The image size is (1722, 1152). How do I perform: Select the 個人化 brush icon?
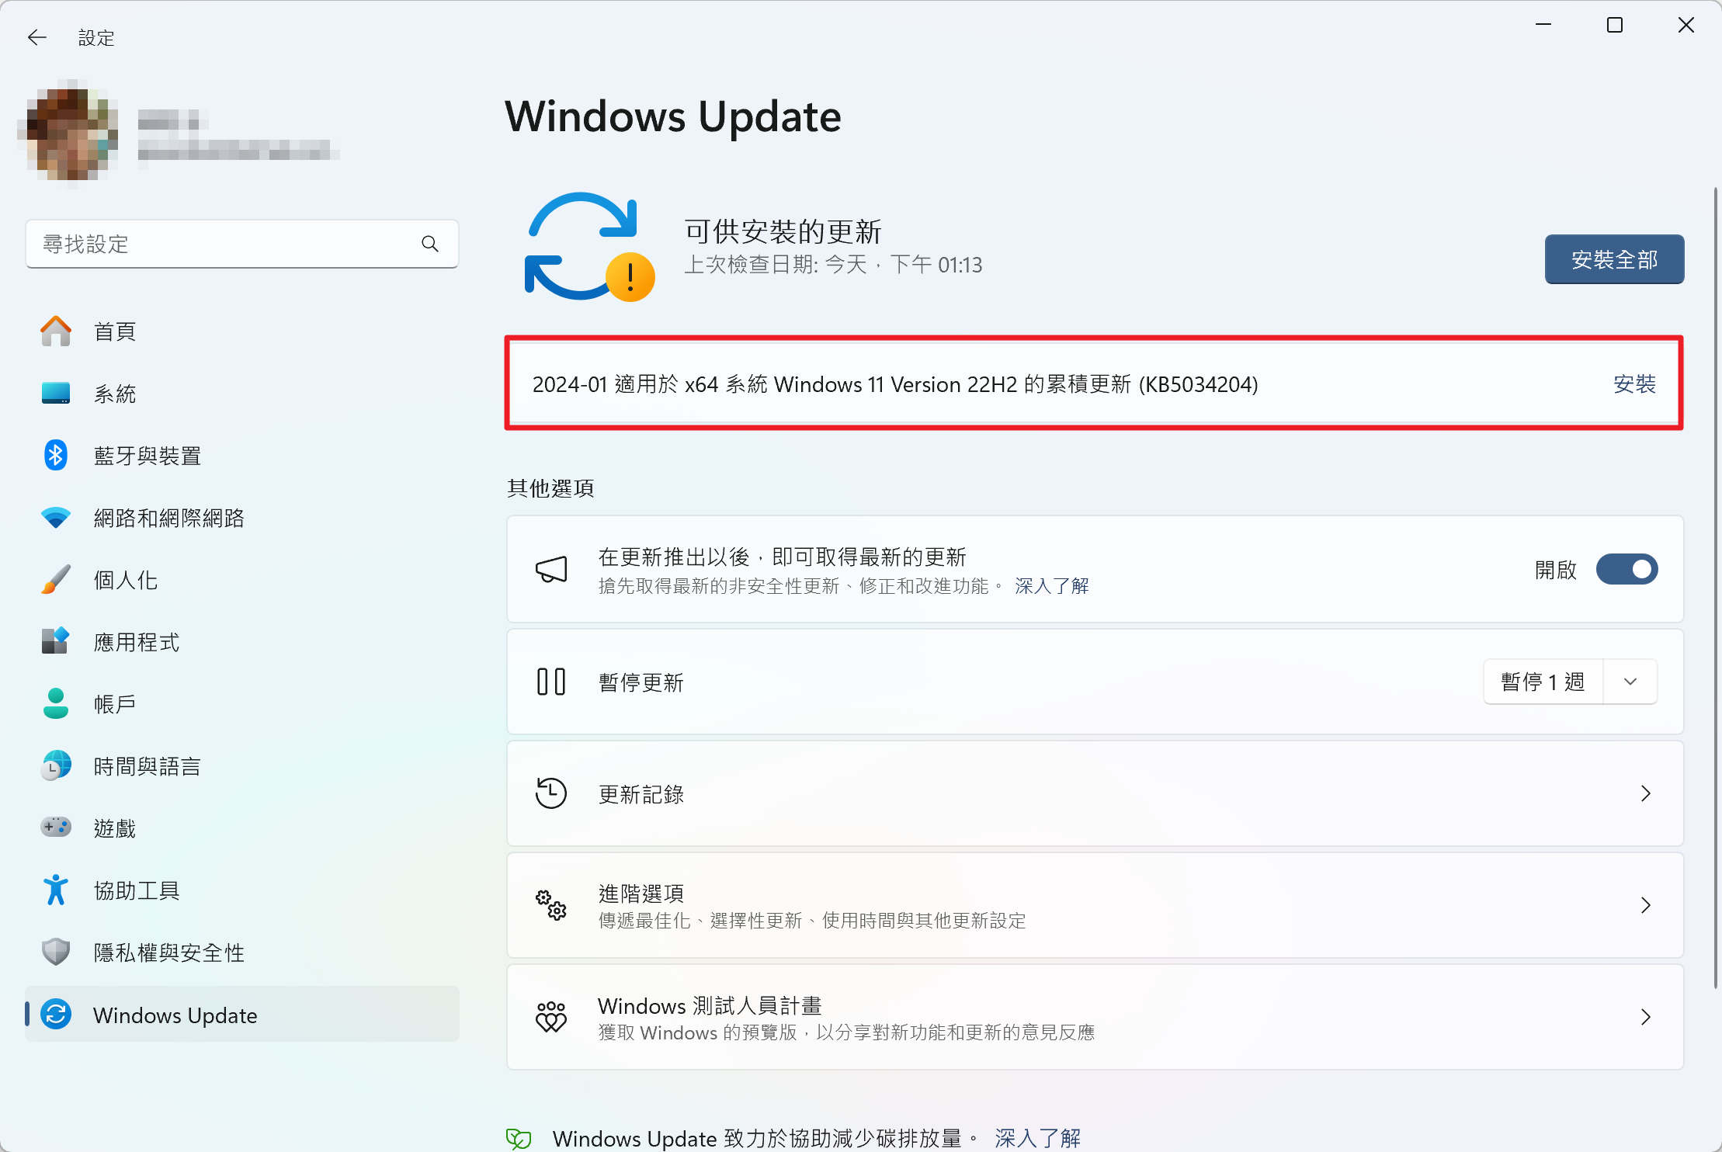[x=55, y=579]
